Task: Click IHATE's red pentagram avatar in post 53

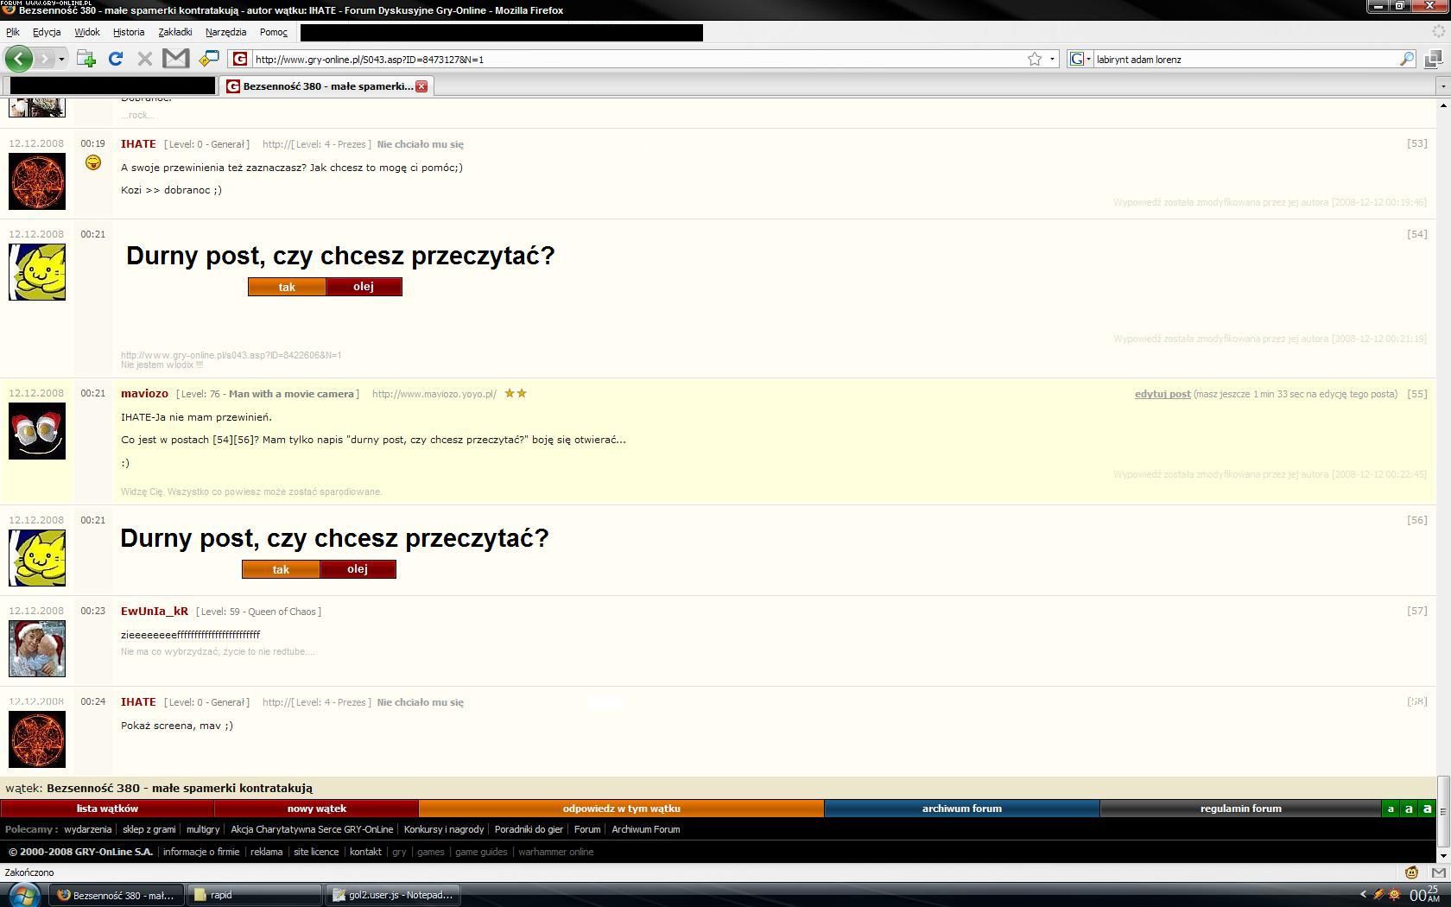Action: (37, 181)
